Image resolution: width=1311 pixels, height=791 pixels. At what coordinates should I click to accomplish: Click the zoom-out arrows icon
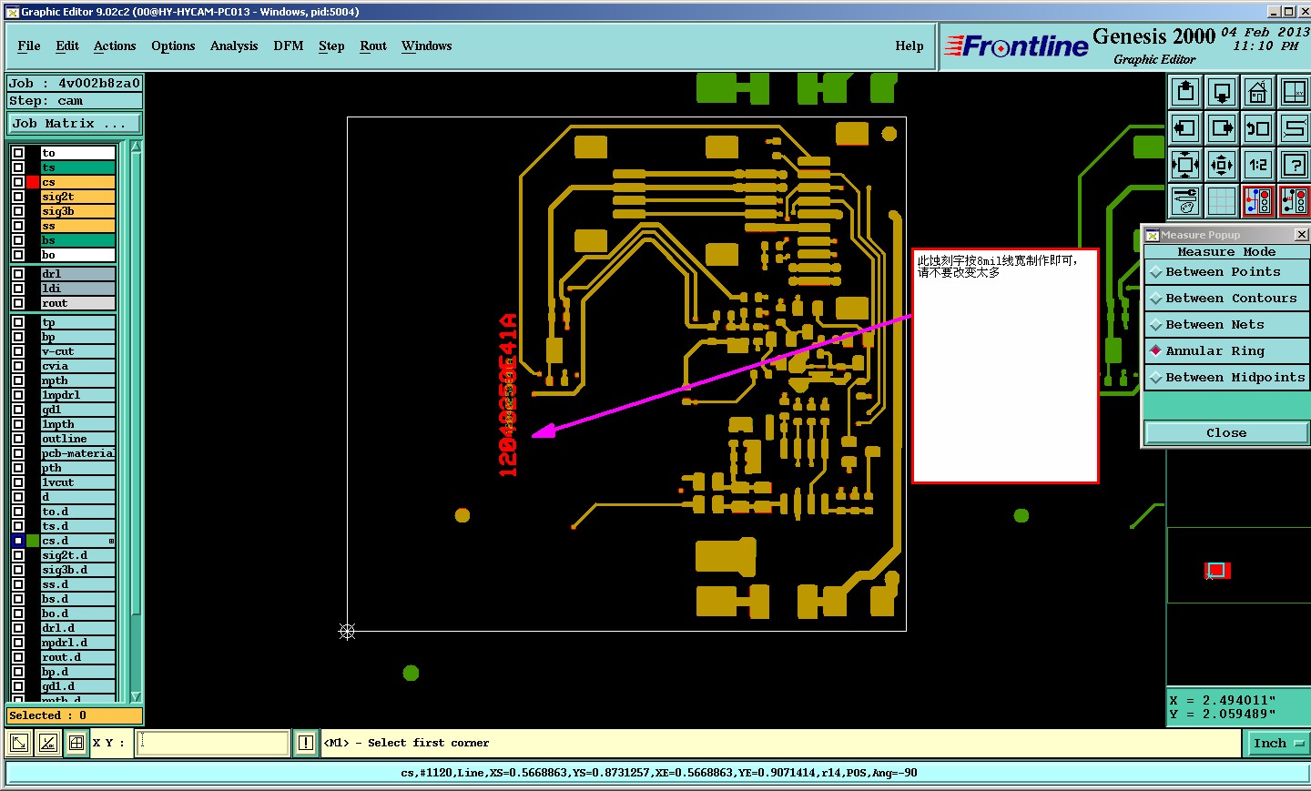tap(1222, 165)
